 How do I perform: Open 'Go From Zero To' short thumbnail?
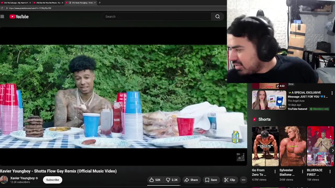[x=265, y=146]
